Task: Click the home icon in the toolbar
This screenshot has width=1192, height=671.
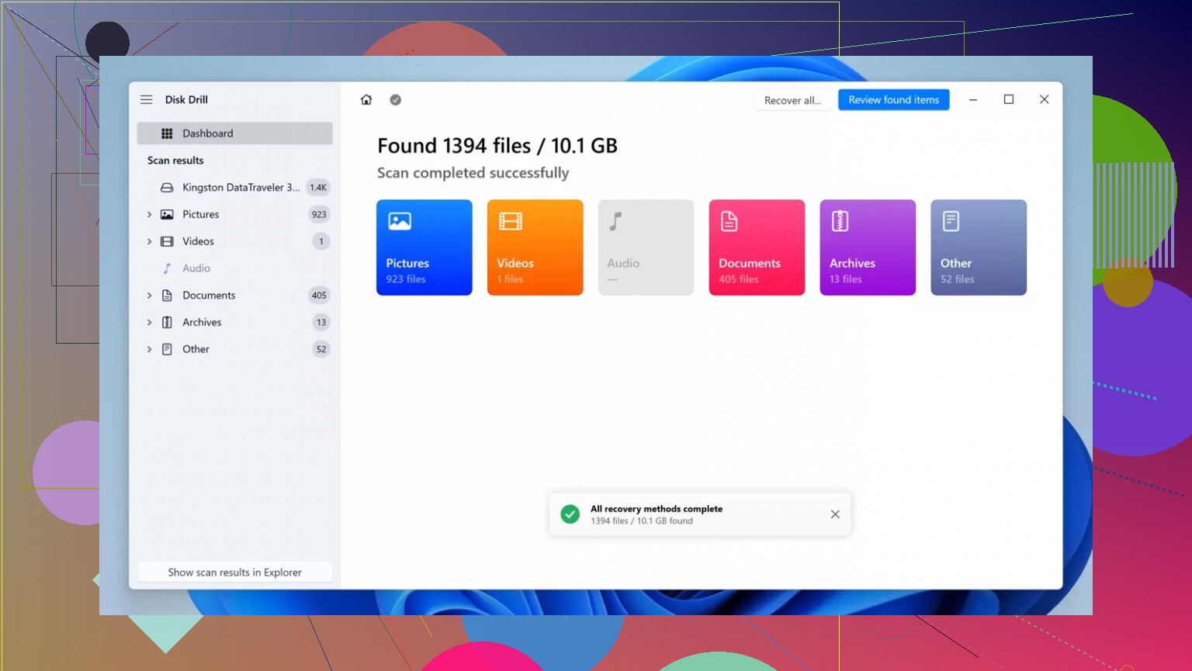Action: (x=366, y=100)
